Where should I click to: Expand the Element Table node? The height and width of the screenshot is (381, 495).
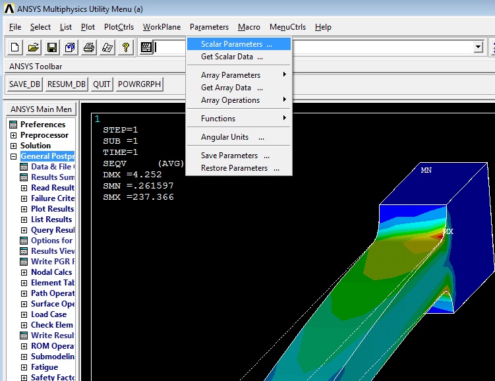point(24,283)
